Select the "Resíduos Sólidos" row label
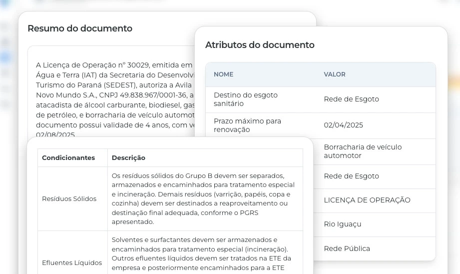 (69, 198)
